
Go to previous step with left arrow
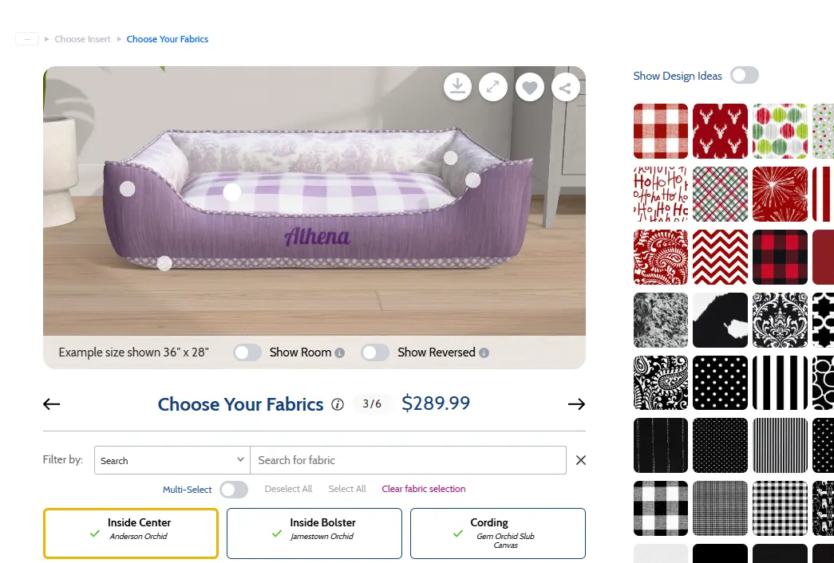point(52,404)
